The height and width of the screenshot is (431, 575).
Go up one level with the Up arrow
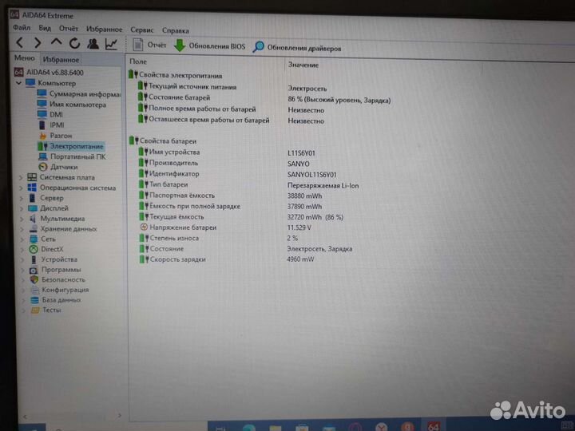(56, 42)
